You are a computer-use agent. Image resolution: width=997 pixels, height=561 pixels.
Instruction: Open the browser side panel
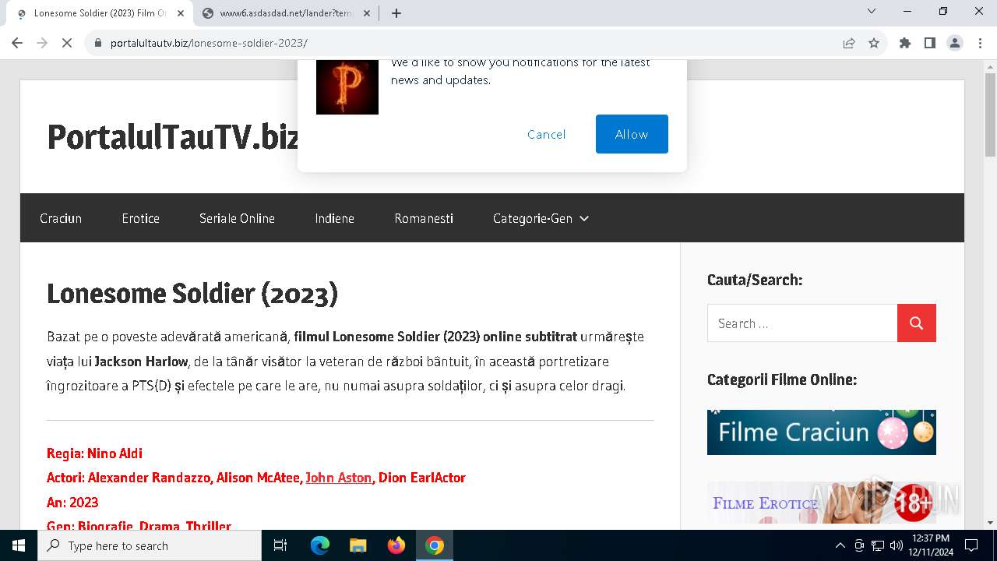930,43
